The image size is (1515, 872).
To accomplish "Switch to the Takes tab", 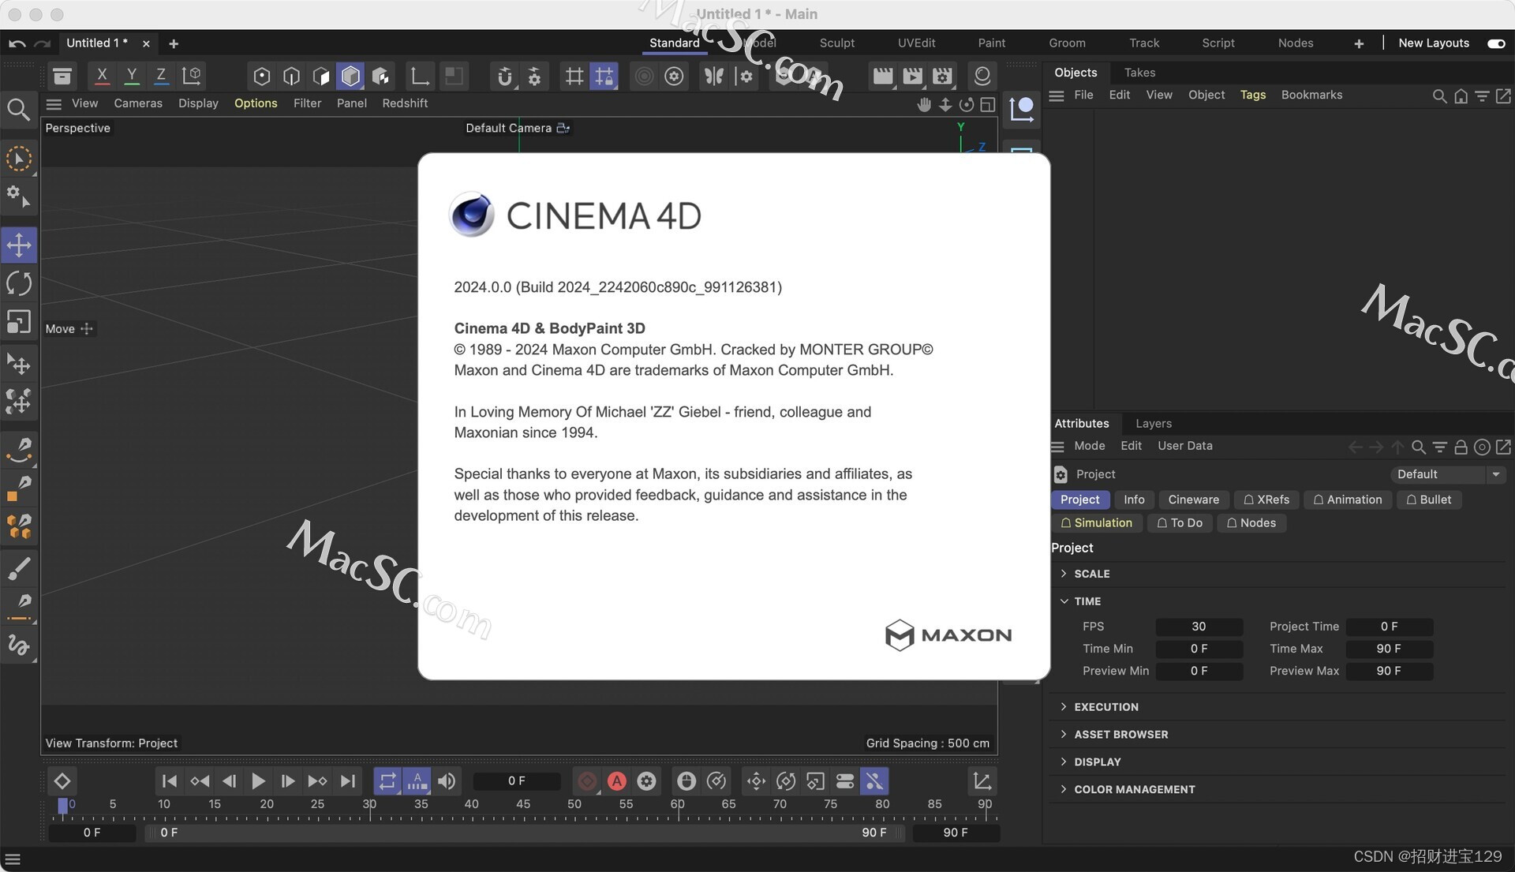I will point(1139,73).
